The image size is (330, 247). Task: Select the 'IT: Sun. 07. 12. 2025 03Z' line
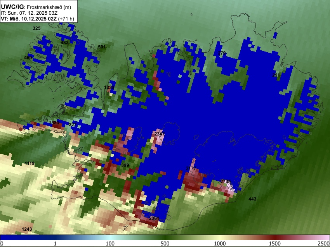click(29, 13)
